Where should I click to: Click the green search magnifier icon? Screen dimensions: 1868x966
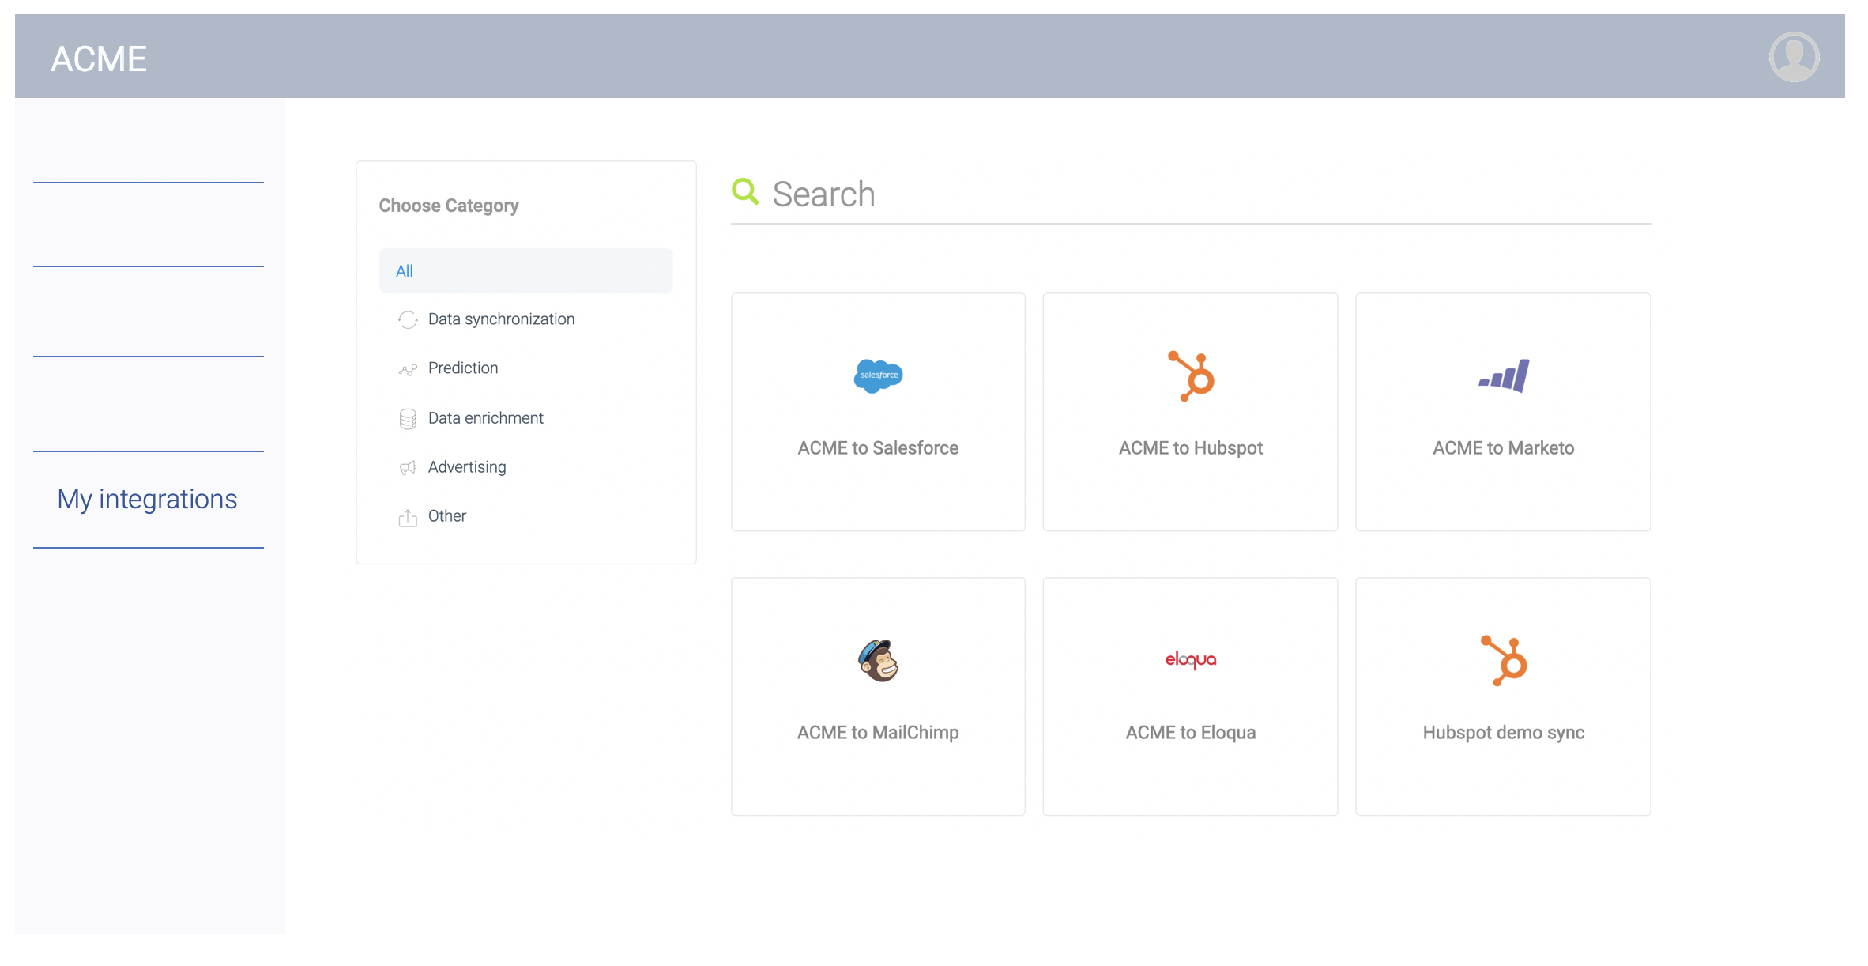point(745,191)
